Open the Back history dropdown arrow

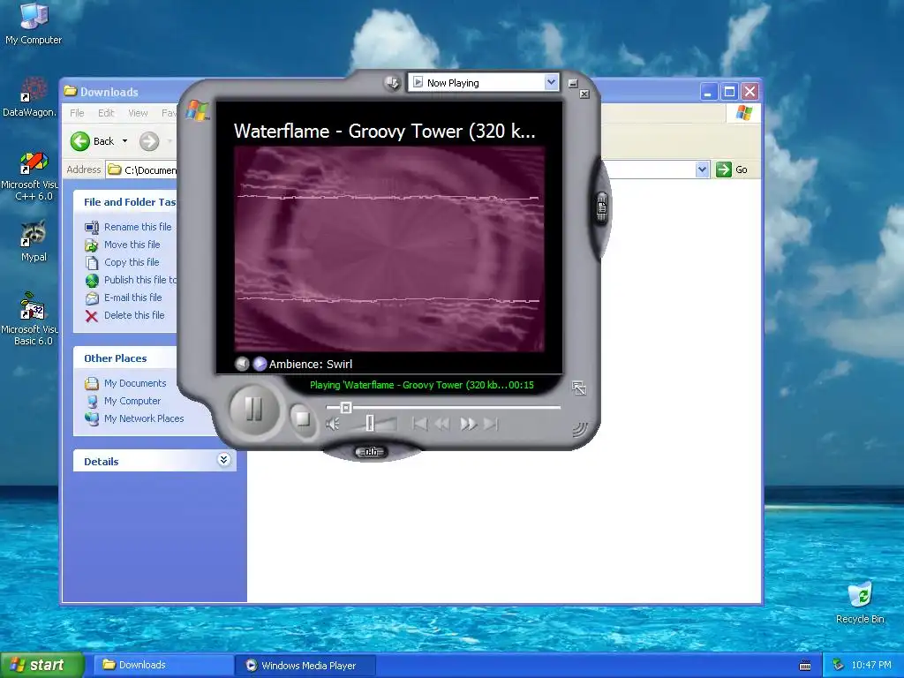pyautogui.click(x=124, y=141)
